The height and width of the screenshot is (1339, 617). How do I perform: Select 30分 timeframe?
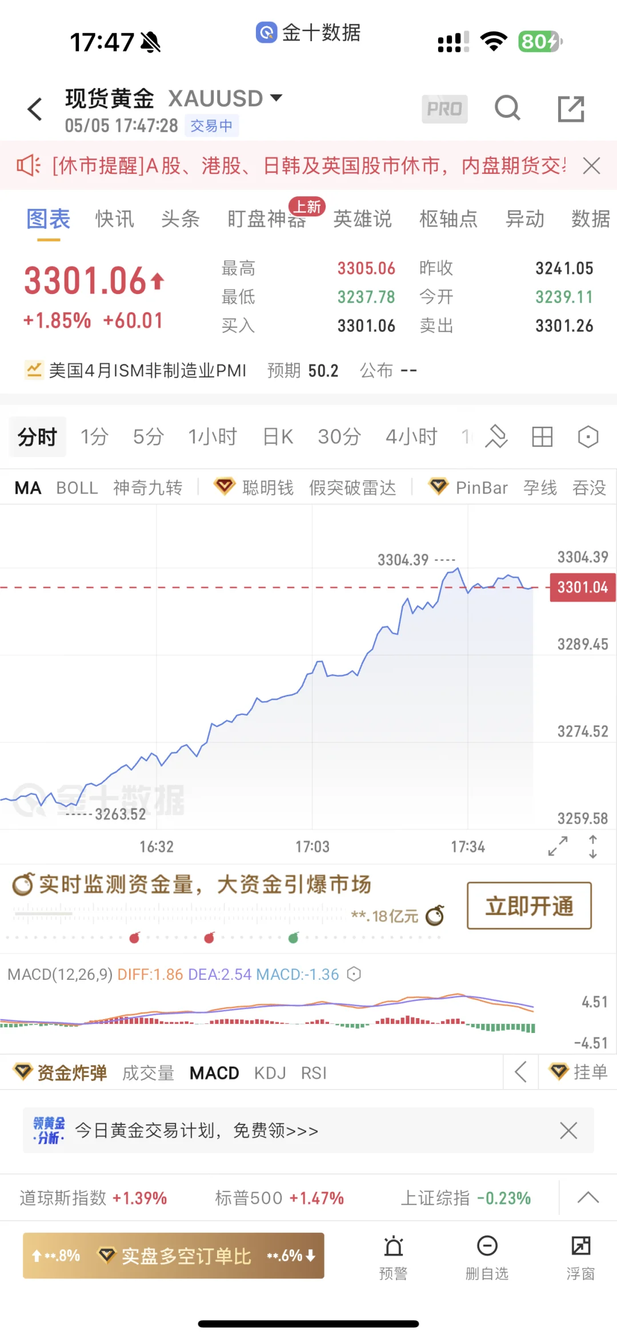[x=339, y=437]
